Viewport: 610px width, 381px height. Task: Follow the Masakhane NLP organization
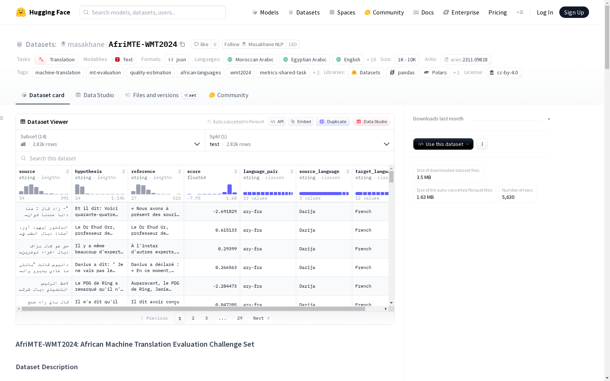pyautogui.click(x=254, y=44)
